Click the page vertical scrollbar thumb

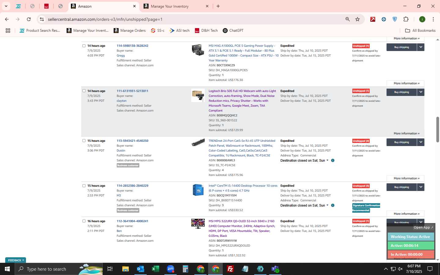pyautogui.click(x=438, y=129)
